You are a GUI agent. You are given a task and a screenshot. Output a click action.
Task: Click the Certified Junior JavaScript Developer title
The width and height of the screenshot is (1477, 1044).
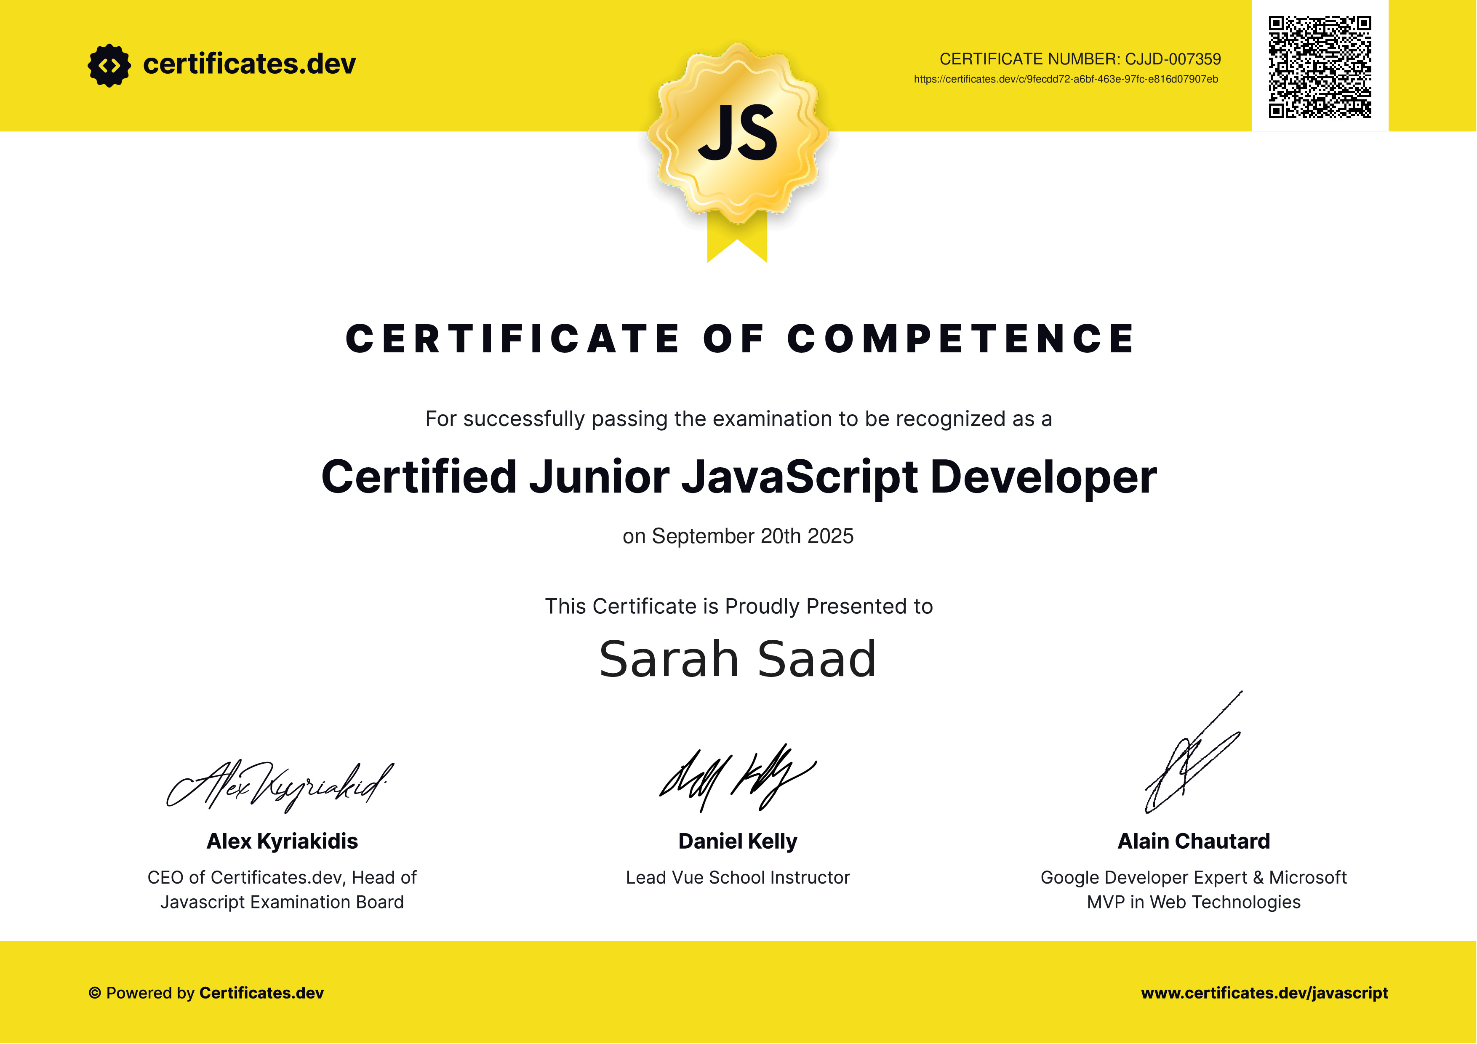[x=738, y=477]
